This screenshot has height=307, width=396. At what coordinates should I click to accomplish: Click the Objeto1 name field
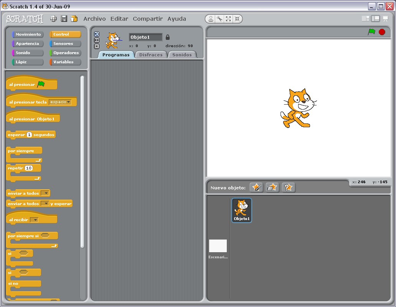coord(145,37)
